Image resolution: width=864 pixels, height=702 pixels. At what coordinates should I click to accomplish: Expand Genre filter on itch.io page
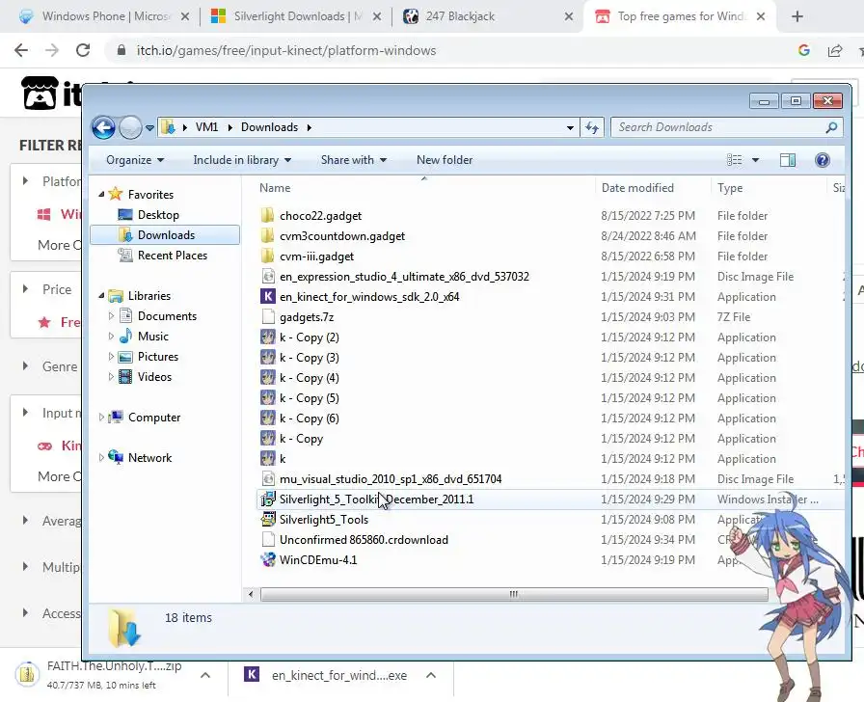tap(25, 366)
